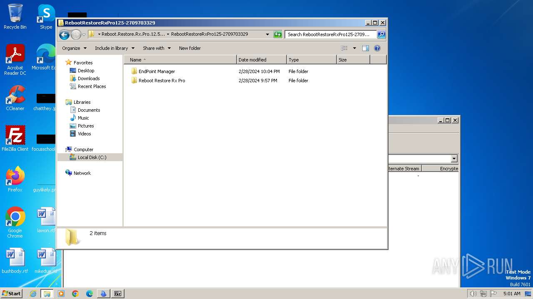Viewport: 533px width, 299px height.
Task: Select the Pictures library
Action: [x=86, y=126]
